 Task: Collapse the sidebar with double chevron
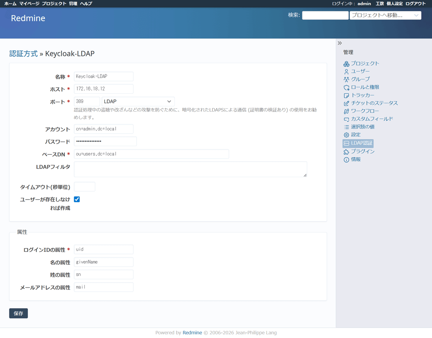click(x=339, y=43)
